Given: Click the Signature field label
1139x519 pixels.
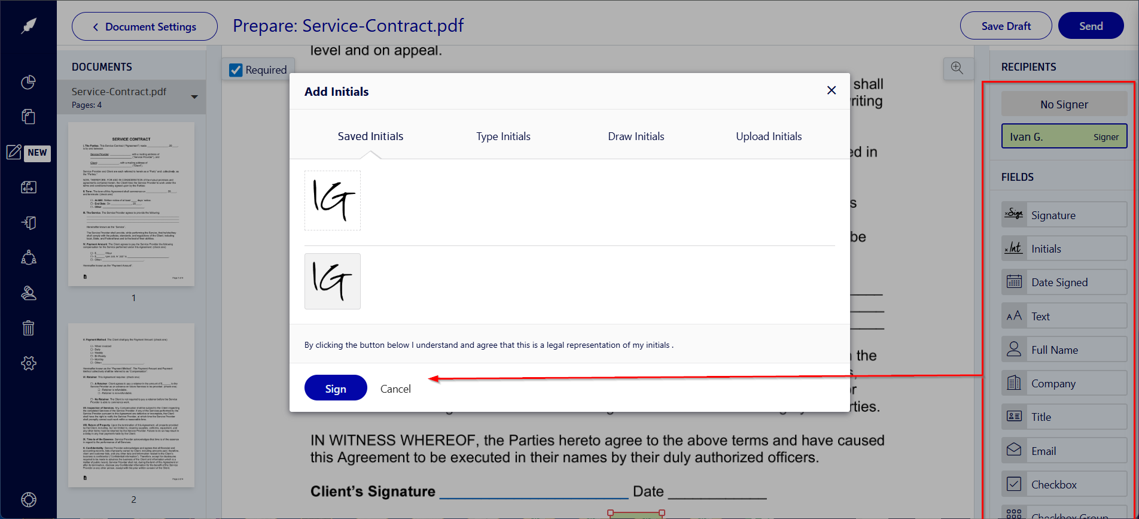Looking at the screenshot, I should pos(1053,216).
